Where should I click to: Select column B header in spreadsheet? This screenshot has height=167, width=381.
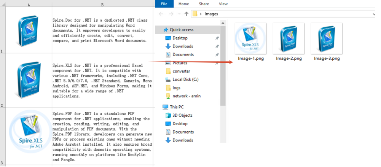click(102, 5)
